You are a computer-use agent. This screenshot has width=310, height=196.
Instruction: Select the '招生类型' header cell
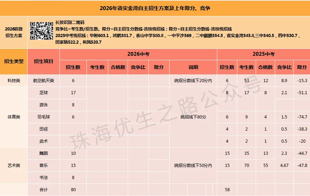point(13,61)
